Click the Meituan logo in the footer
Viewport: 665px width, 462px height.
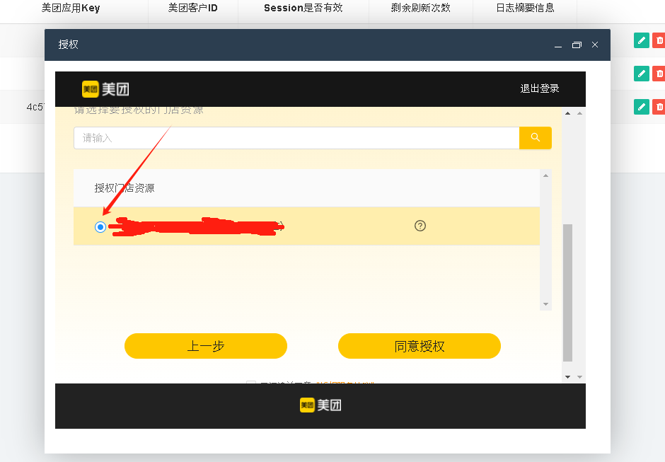coord(320,405)
